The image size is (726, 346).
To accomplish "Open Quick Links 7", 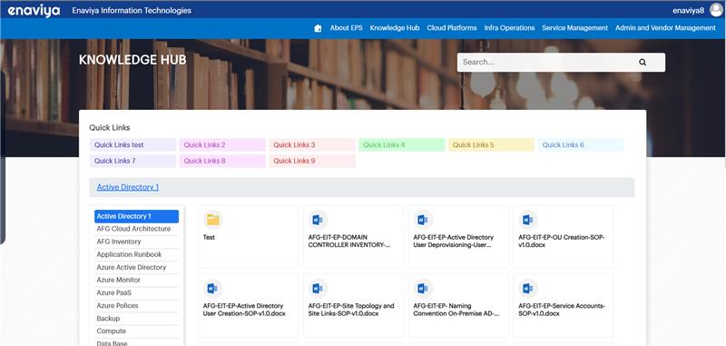I will click(132, 161).
